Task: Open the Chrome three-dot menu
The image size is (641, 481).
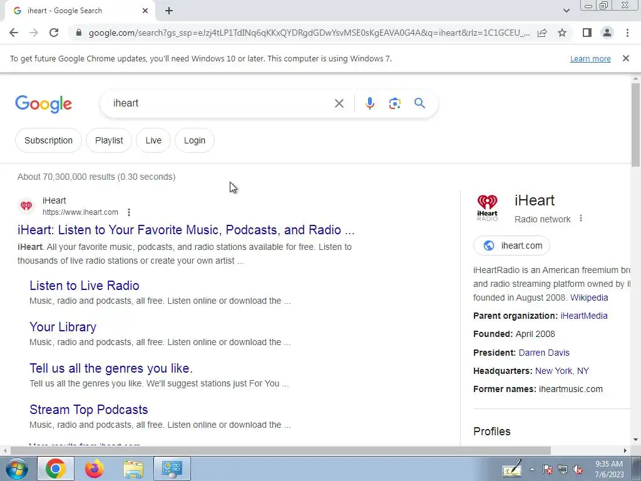Action: [627, 33]
